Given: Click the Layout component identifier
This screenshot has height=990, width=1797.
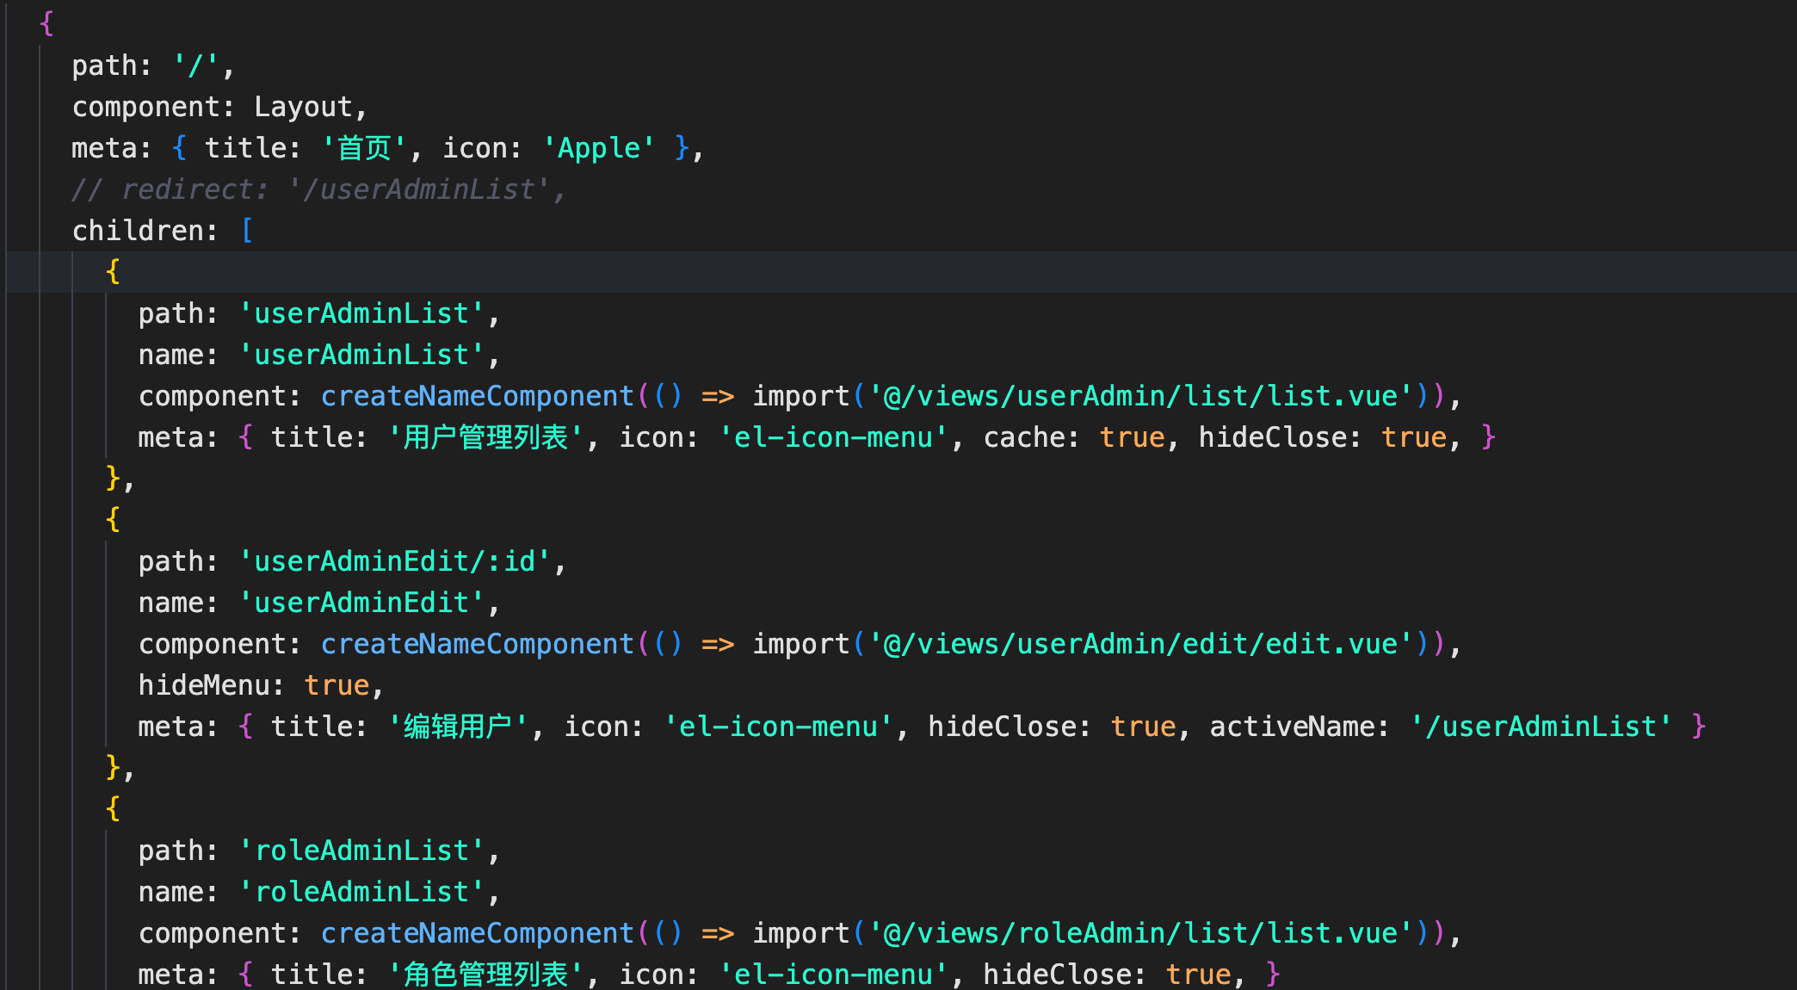Looking at the screenshot, I should point(303,107).
